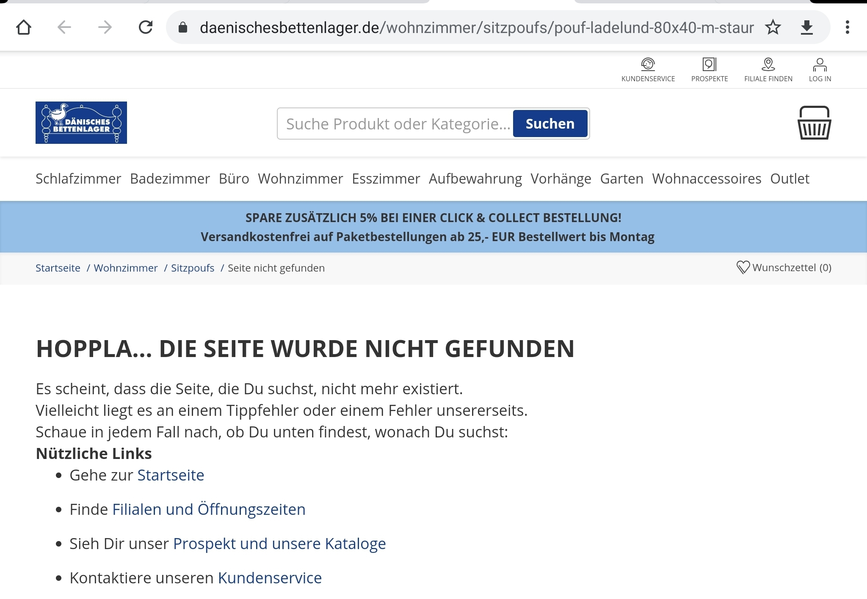Open the Wunschzettel heart link
The image size is (867, 599).
click(x=784, y=268)
